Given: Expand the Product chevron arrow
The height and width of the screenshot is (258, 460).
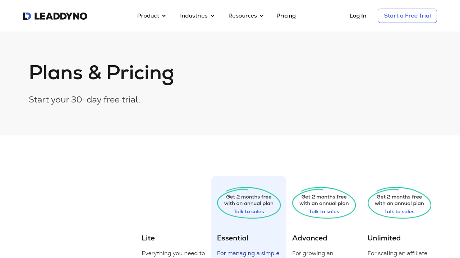Looking at the screenshot, I should (x=164, y=16).
